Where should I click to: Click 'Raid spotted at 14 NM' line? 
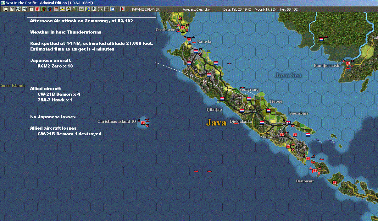tap(92, 43)
